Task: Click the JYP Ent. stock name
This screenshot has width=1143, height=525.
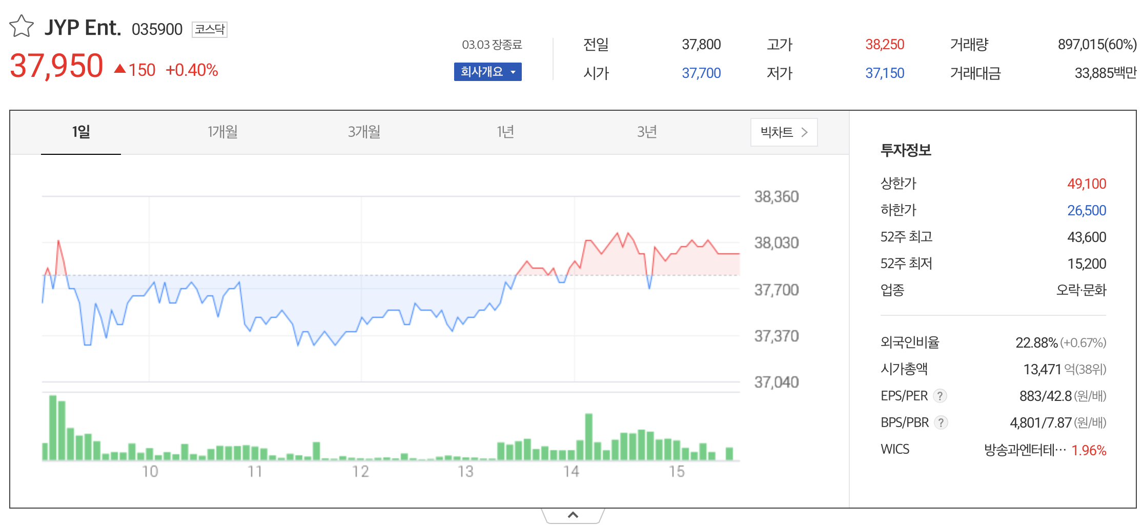Action: click(83, 28)
